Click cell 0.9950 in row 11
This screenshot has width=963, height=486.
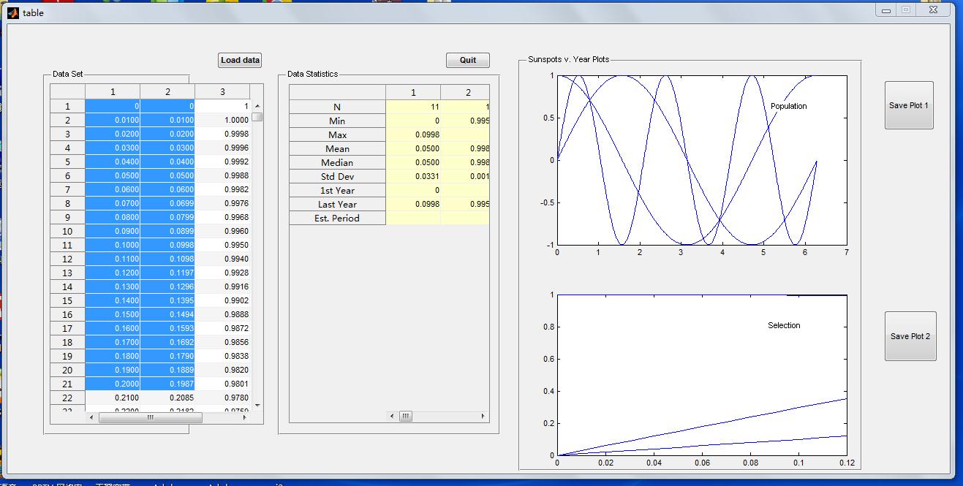pos(223,245)
